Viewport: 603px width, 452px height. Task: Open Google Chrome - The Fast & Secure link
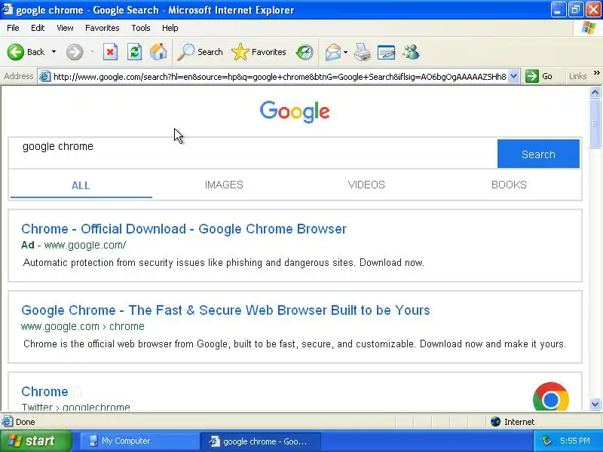tap(225, 310)
